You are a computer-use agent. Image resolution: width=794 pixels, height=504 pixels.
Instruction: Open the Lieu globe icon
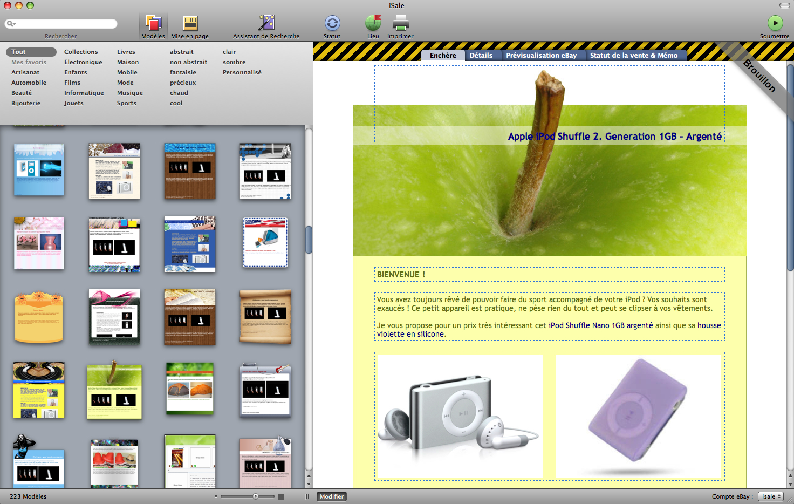[373, 23]
